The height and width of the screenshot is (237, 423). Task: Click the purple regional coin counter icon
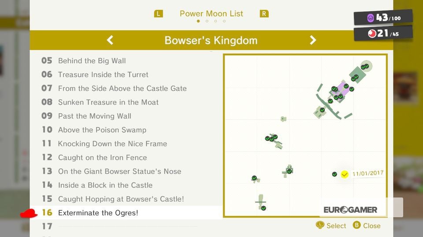[371, 18]
